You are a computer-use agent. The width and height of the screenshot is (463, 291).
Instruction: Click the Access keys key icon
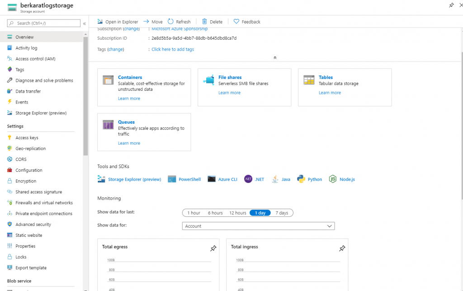[x=10, y=137]
